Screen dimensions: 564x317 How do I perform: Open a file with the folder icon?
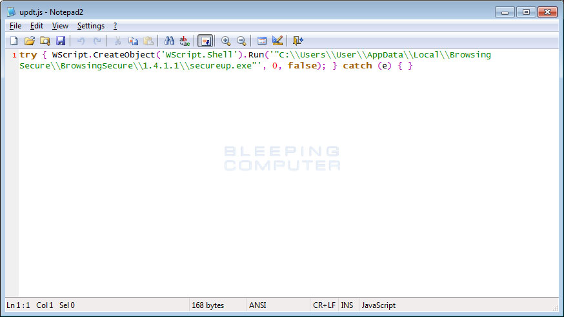click(x=30, y=41)
